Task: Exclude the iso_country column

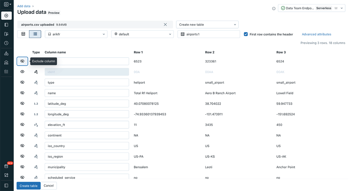Action: tap(22, 146)
